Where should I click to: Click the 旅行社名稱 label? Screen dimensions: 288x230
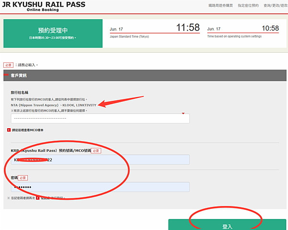[x=20, y=92]
